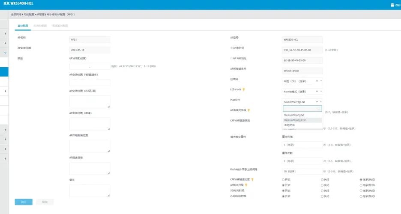
Task: Click the 备注 text area
Action: (90, 190)
